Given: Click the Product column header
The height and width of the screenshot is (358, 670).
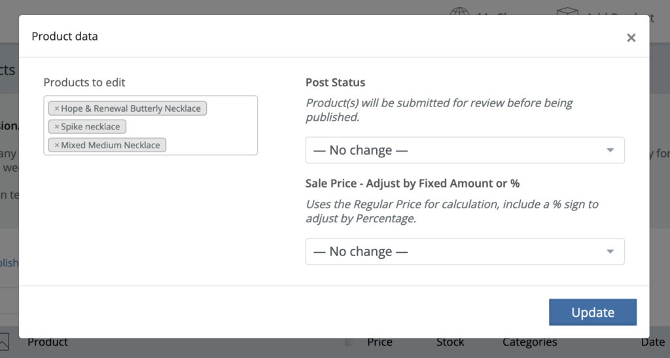Looking at the screenshot, I should pyautogui.click(x=48, y=342).
